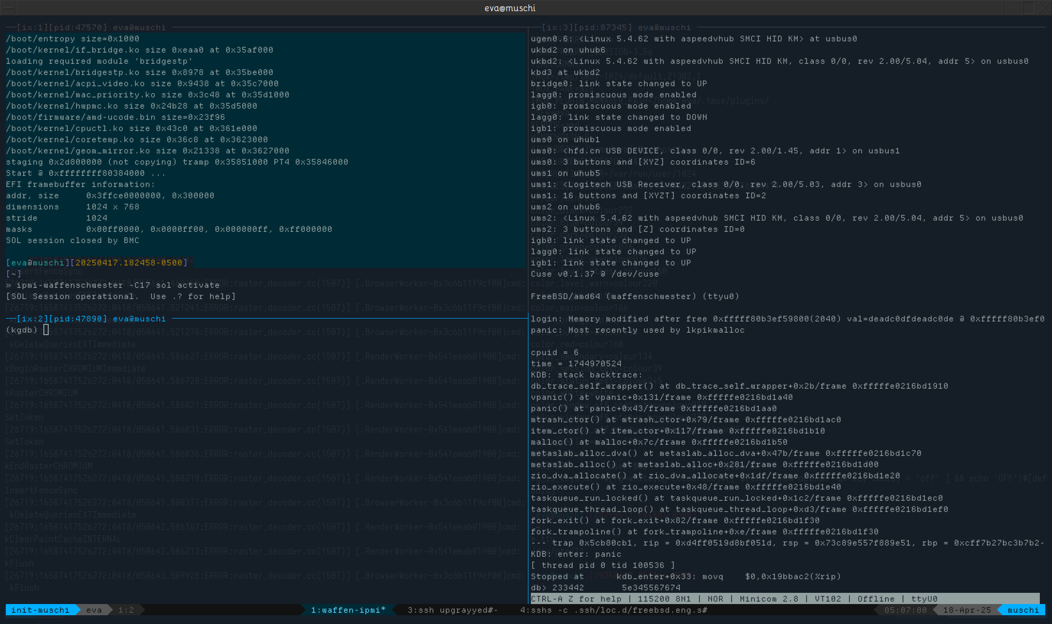Click the eva user segment in status bar
Screen dimensions: 1052x624
(x=94, y=610)
